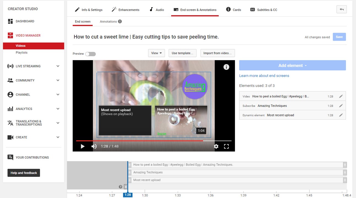The height and width of the screenshot is (198, 356).
Task: Edit the Video element pencil icon
Action: [341, 96]
